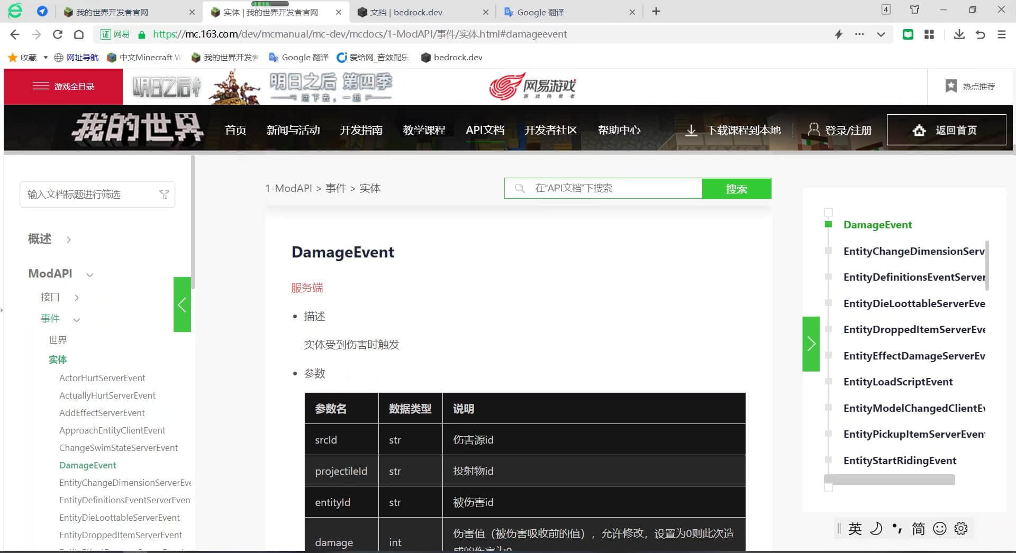Click 事件 in the breadcrumb
This screenshot has height=553, width=1016.
tap(336, 188)
